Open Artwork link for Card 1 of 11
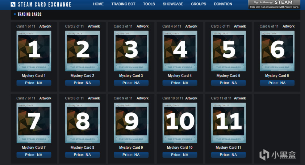Screen dimensions: 305x165 coord(45,26)
